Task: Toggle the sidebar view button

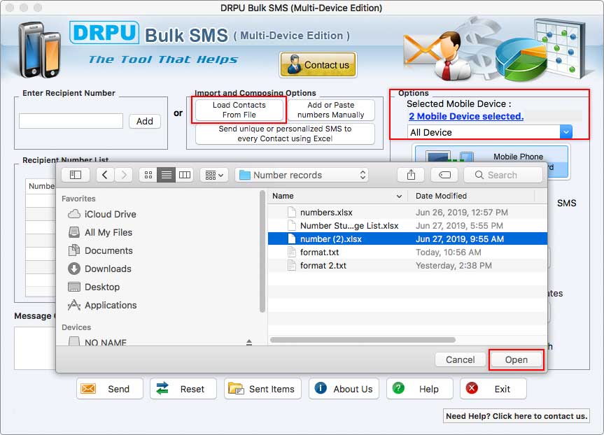Action: point(76,175)
